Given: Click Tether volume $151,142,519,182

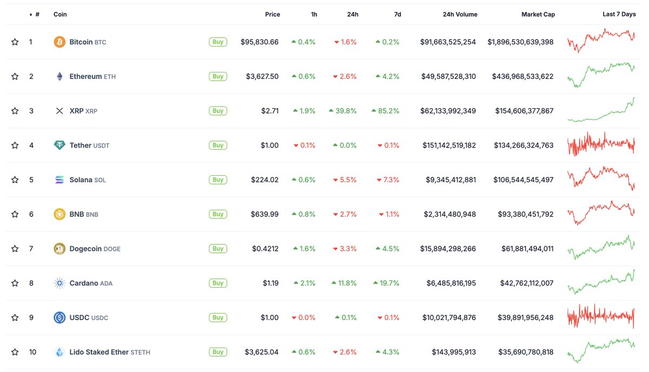Looking at the screenshot, I should point(448,145).
